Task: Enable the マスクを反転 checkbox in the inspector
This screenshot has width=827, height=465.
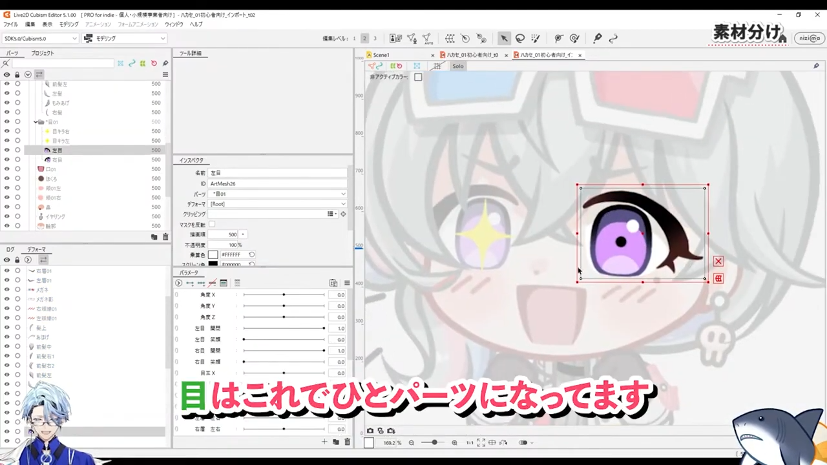Action: click(212, 224)
